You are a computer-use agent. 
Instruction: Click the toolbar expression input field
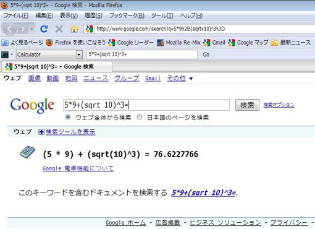[x=141, y=54]
